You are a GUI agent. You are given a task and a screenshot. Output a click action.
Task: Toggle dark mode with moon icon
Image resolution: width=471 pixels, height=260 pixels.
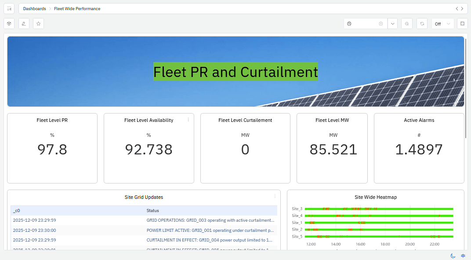pos(453,256)
